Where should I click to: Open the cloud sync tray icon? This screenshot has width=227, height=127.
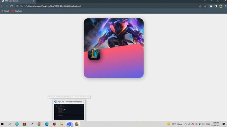click(x=193, y=124)
